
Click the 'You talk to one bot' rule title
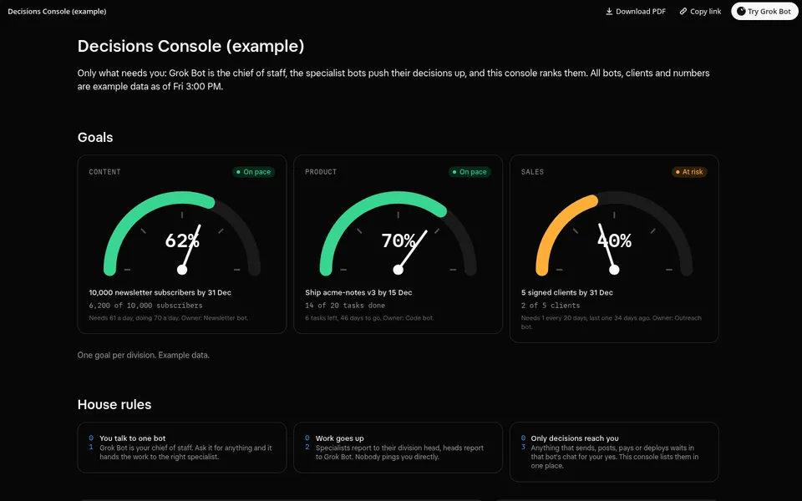(133, 438)
